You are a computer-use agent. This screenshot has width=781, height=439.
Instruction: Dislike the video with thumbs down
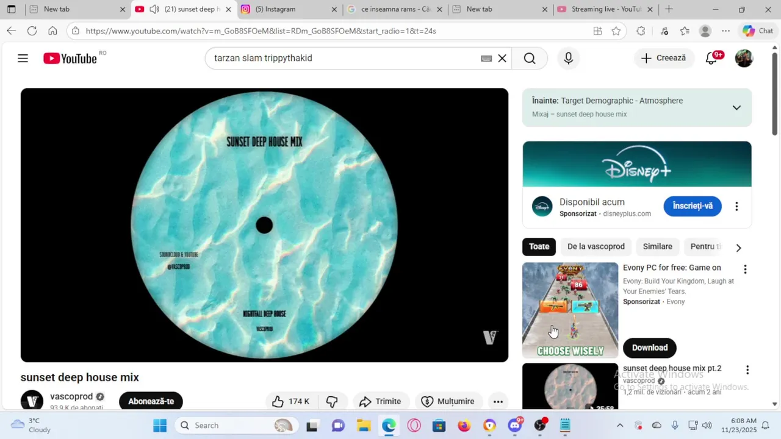click(x=333, y=401)
